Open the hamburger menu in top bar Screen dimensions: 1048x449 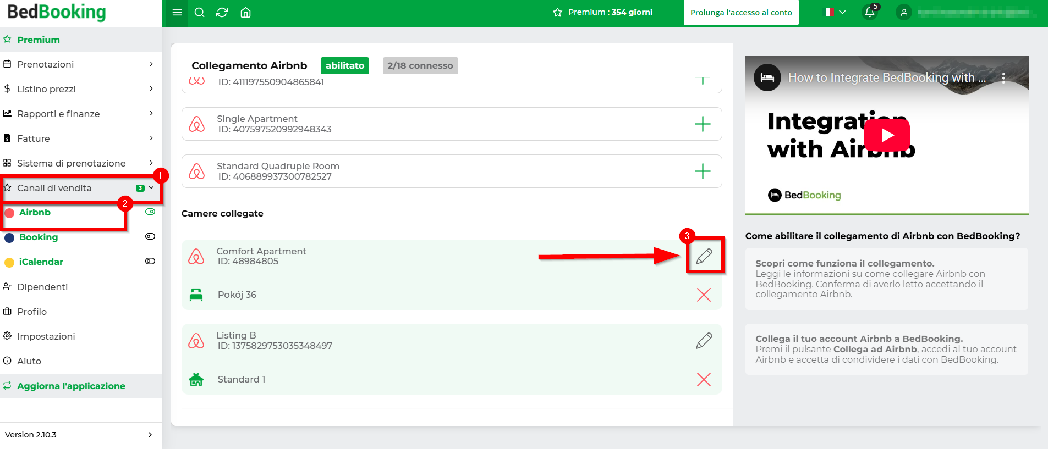pyautogui.click(x=177, y=12)
